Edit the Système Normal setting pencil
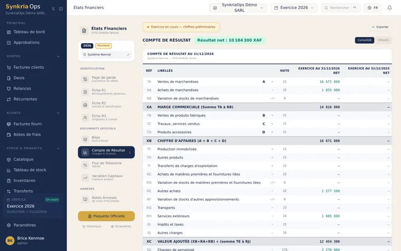Image resolution: width=401 pixels, height=251 pixels. (x=128, y=54)
